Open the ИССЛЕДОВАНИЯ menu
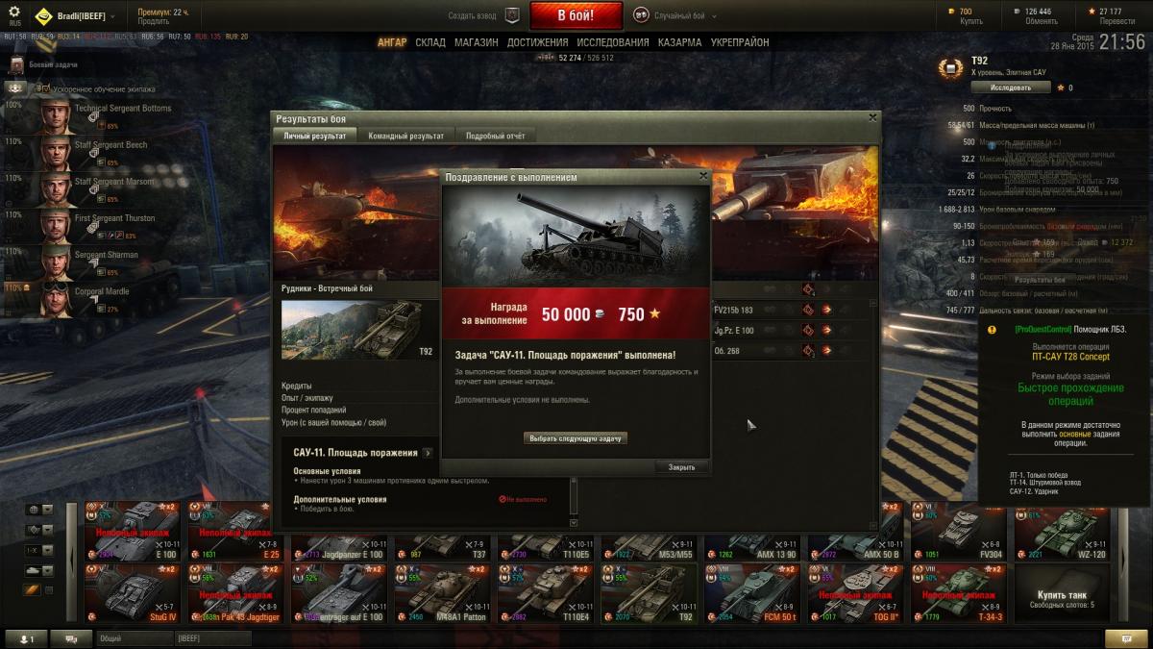Screen dimensions: 1153x649 tap(613, 42)
